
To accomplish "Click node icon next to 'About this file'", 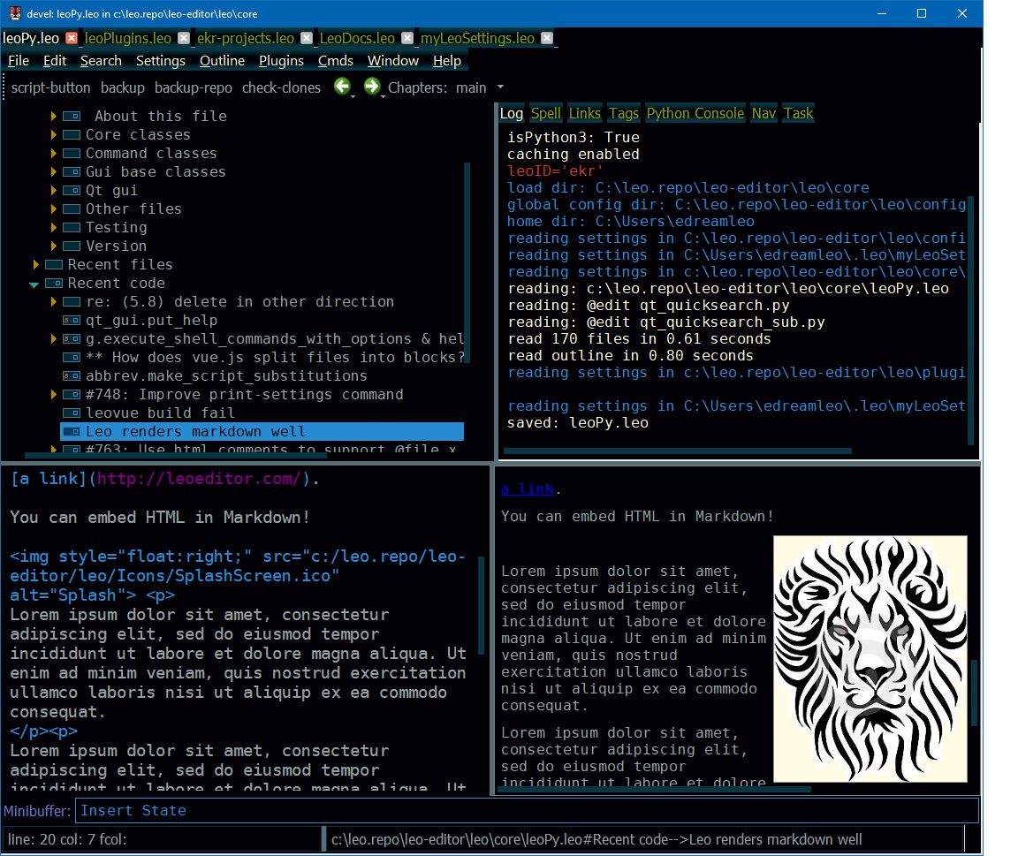I will click(71, 116).
